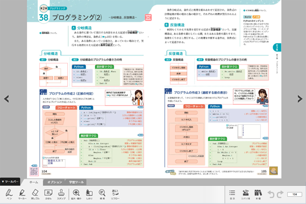Viewport: 306px width, 204px height.
Task: Open the 学習ツール tab
Action: tap(78, 182)
